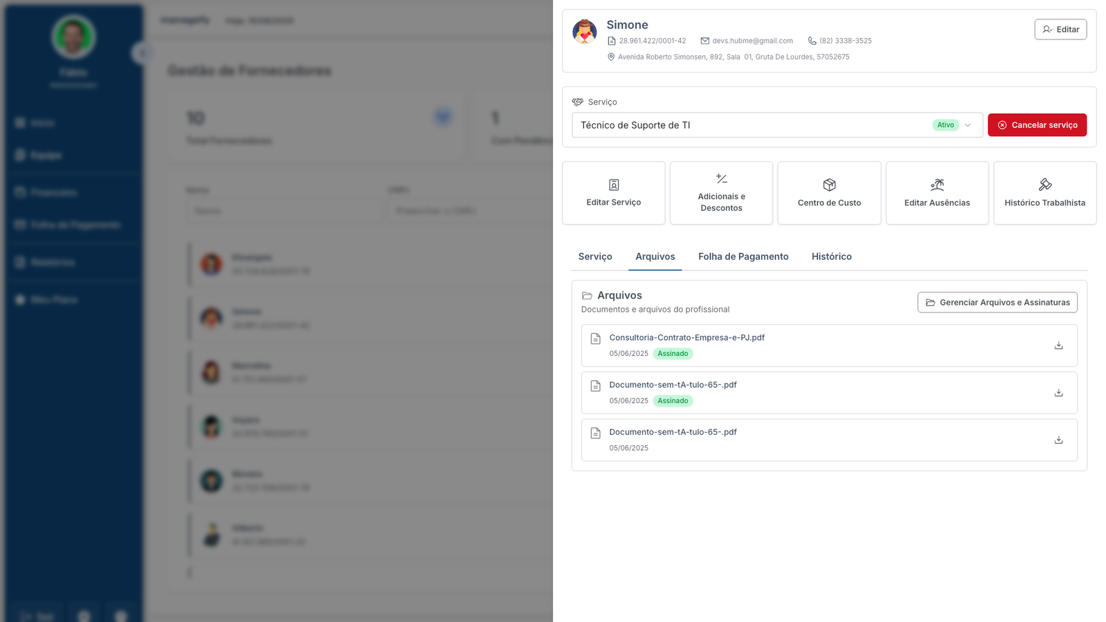Collapse the sidebar with arrow toggle

[142, 53]
